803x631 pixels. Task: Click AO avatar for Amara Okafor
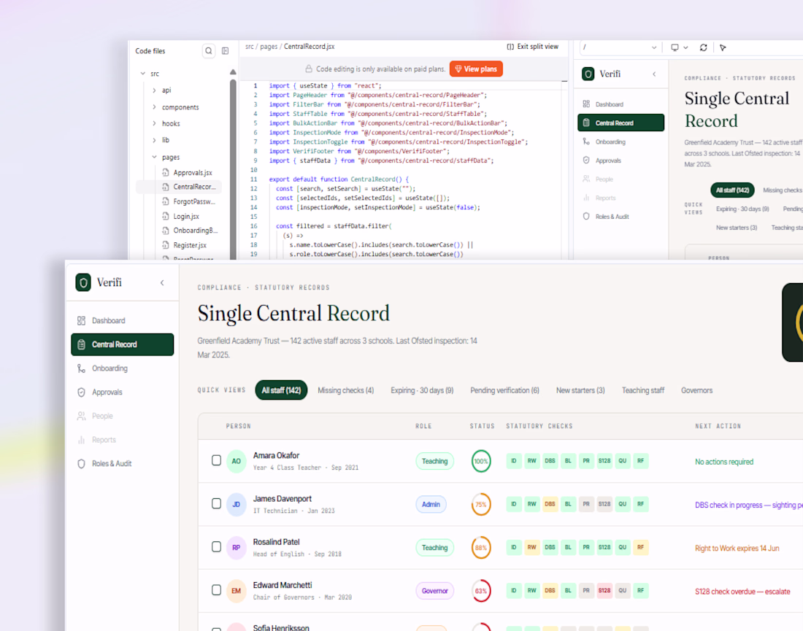pos(236,461)
